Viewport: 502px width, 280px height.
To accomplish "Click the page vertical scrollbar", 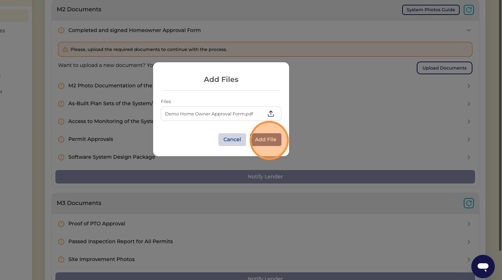I will 500,125.
